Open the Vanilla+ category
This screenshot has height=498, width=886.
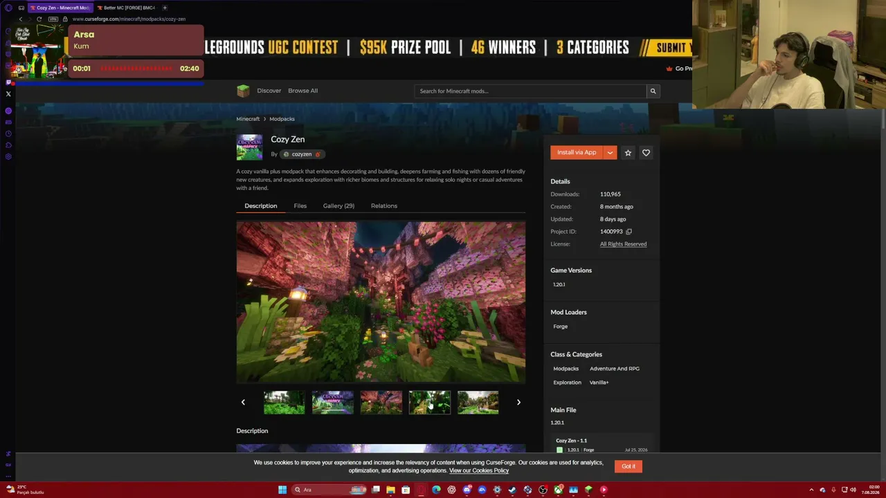coord(599,382)
